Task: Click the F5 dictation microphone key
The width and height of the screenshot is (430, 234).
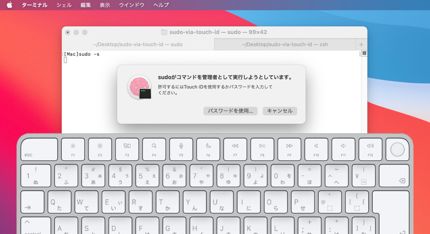Action: pos(181,149)
